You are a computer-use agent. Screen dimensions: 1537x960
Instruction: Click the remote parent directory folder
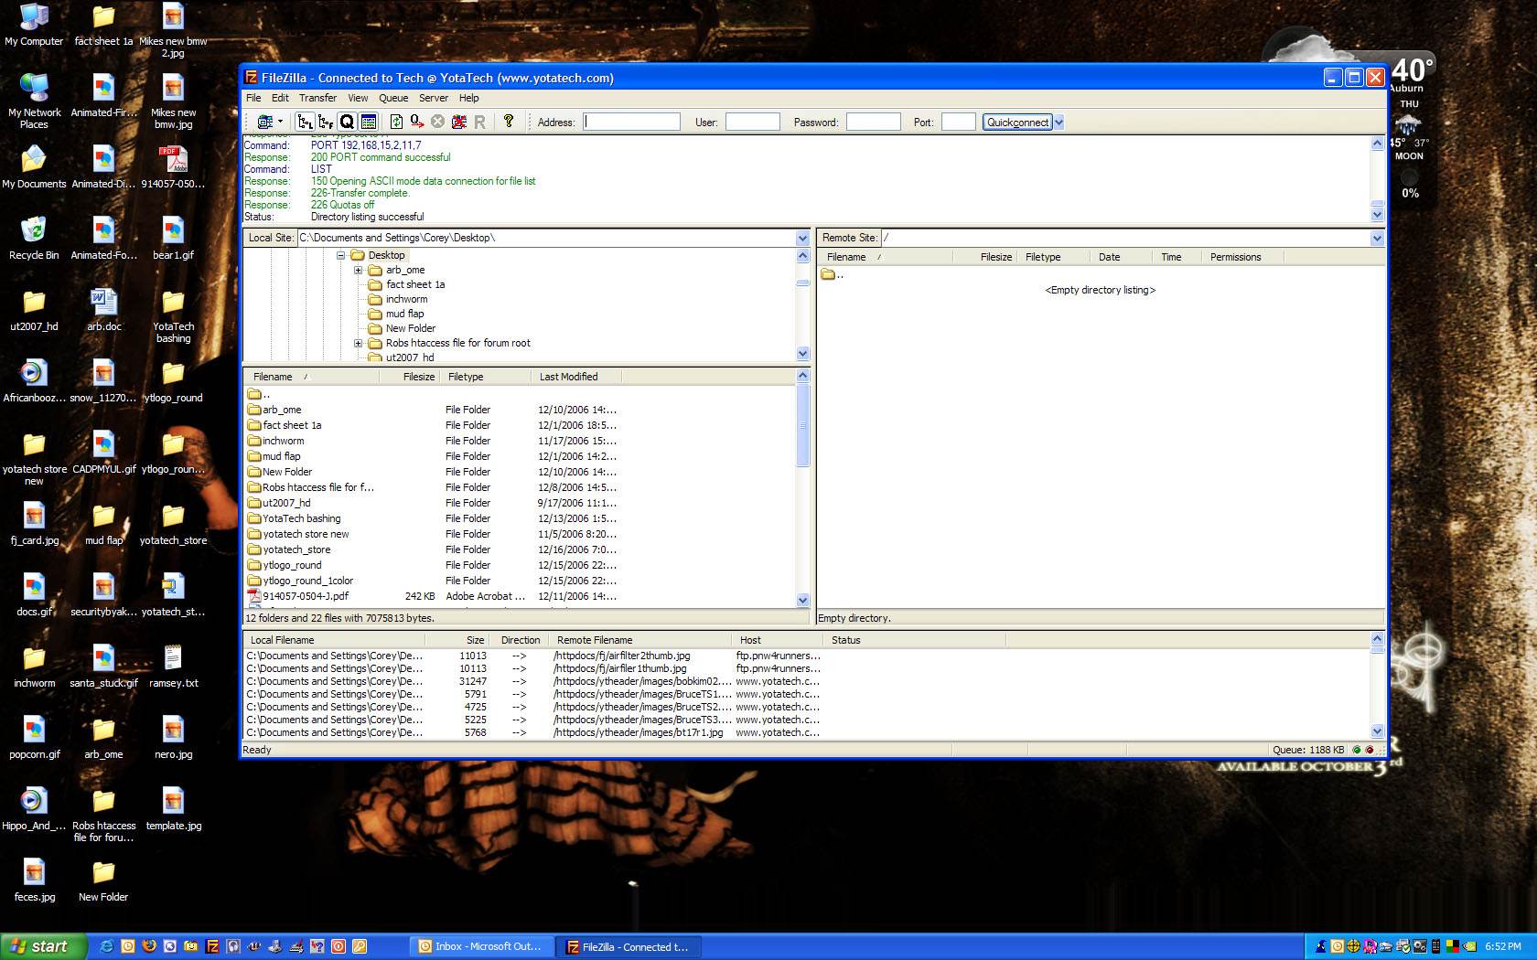coord(832,274)
